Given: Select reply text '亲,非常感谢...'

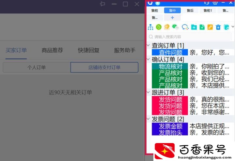Looking at the screenshot, I should 209,112.
